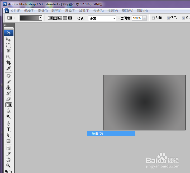Select the Move tool
190x173 pixels.
pos(8,39)
